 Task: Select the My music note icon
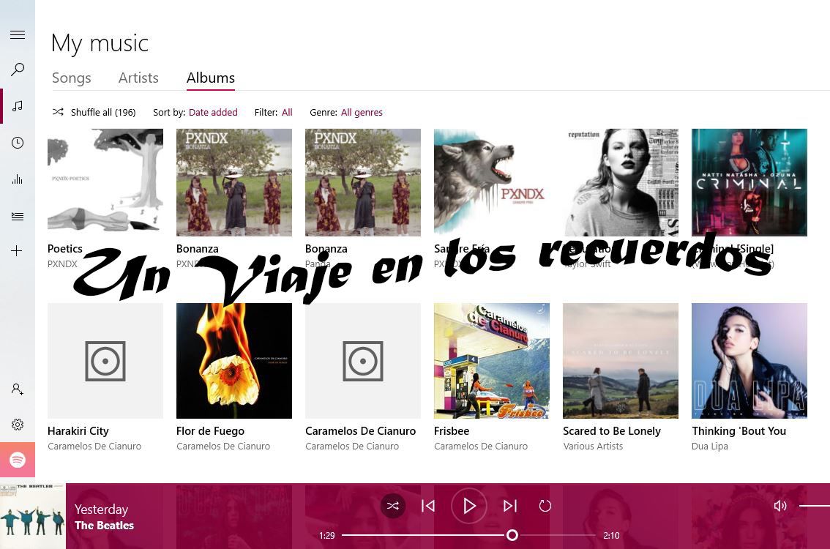pos(18,106)
